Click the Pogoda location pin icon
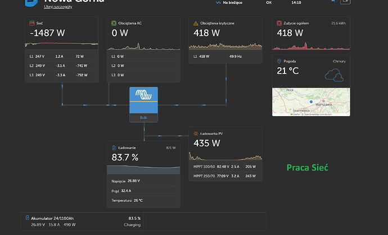Screen dimensions: 388x235 tap(279, 61)
